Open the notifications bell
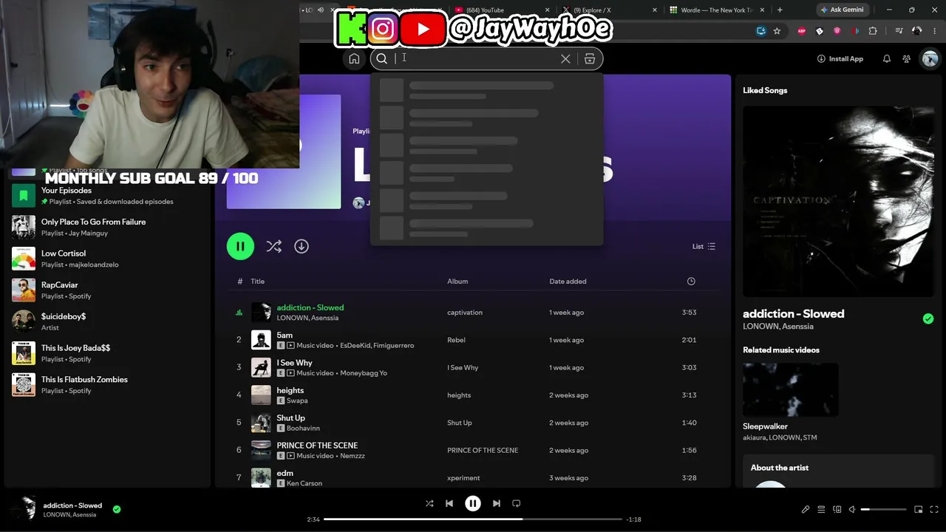The width and height of the screenshot is (946, 532). tap(887, 59)
